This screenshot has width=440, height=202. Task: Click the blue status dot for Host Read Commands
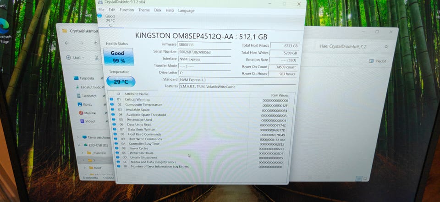pos(115,134)
